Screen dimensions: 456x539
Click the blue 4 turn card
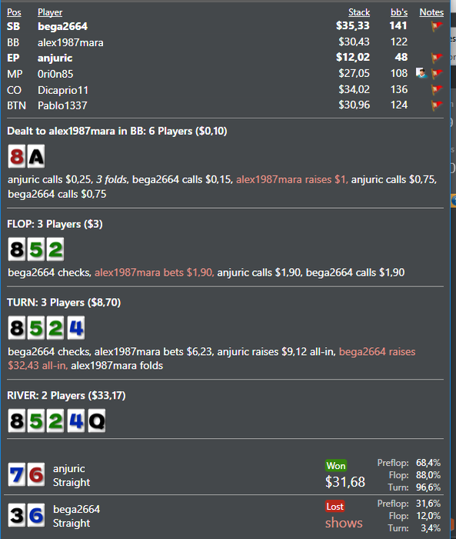(x=76, y=327)
